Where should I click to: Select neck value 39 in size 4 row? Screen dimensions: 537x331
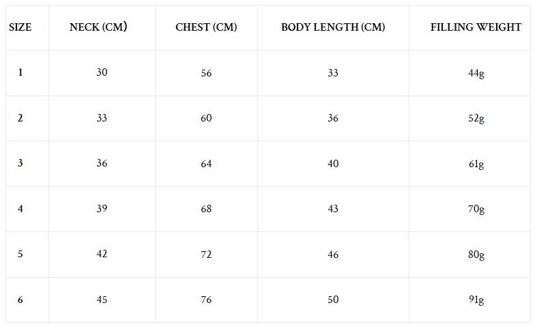click(102, 208)
